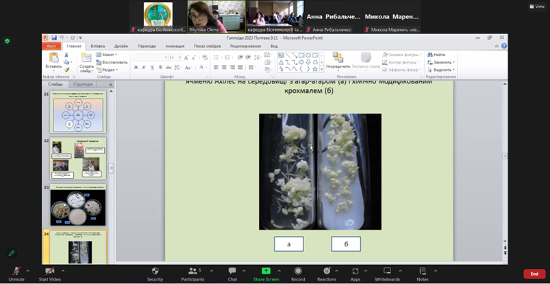Open the Показ слайдов tab
This screenshot has height=284, width=550.
coord(208,46)
